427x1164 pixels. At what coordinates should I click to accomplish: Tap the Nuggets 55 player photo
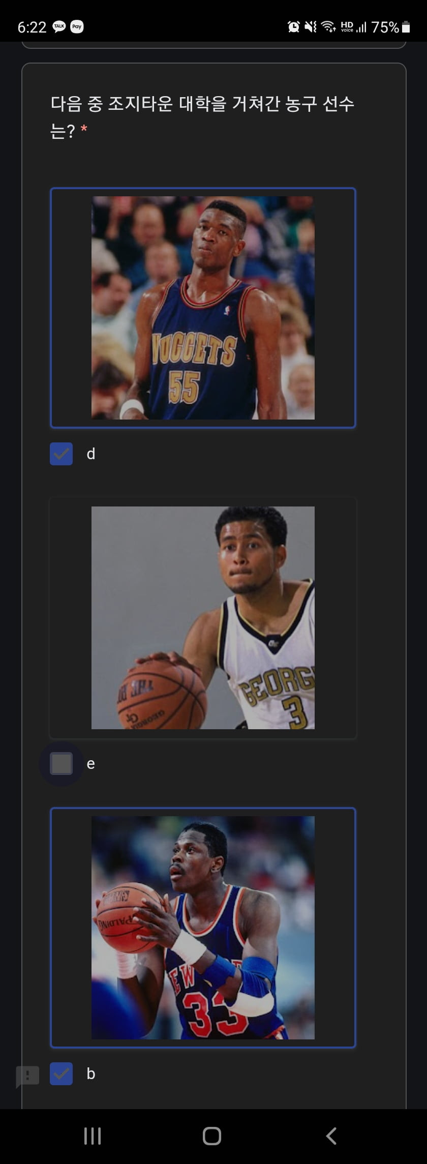tap(203, 308)
